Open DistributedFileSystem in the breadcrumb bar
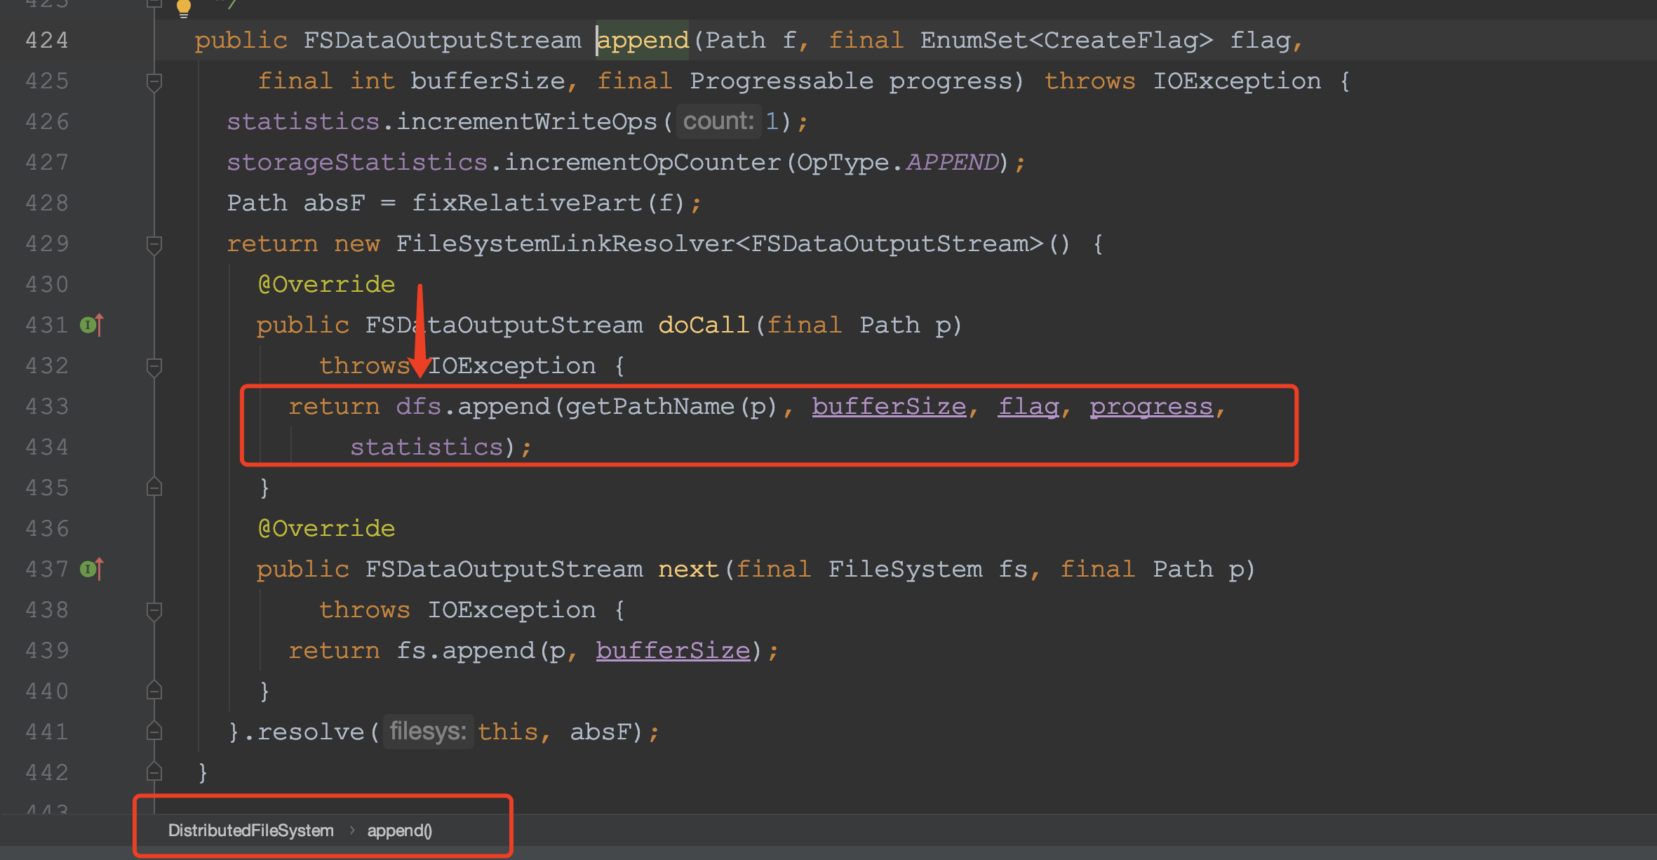This screenshot has height=860, width=1657. [x=250, y=830]
